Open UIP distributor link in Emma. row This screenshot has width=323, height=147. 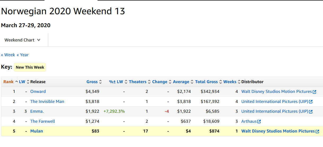(x=275, y=111)
